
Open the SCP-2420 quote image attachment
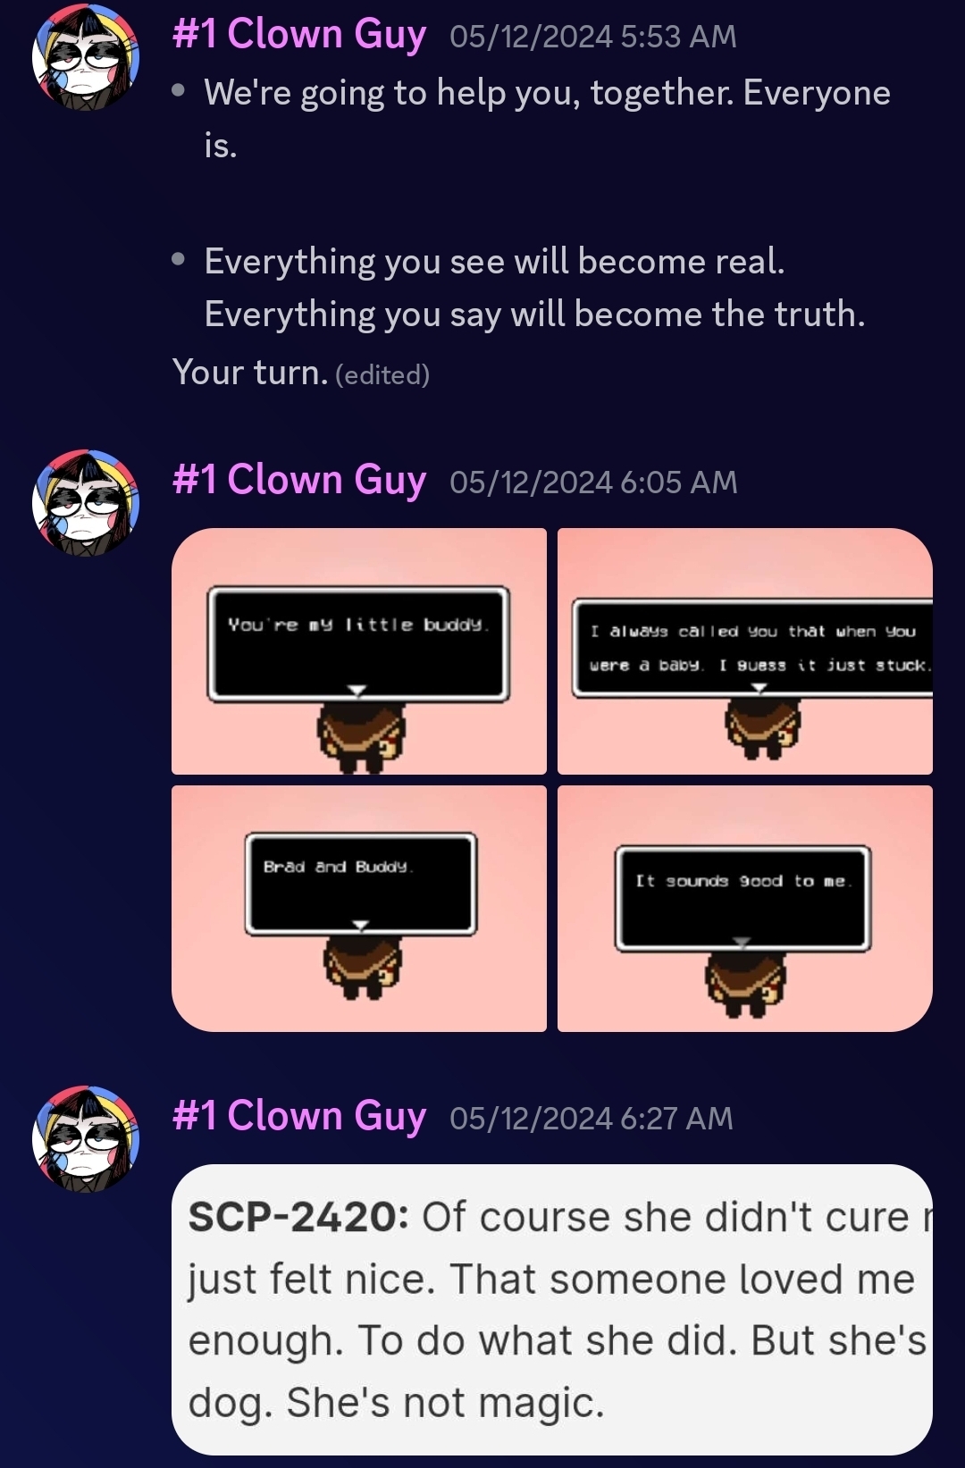pyautogui.click(x=552, y=1310)
